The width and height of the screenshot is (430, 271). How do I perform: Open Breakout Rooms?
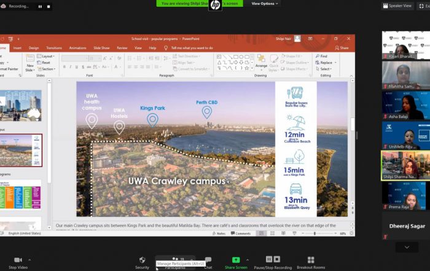311,263
